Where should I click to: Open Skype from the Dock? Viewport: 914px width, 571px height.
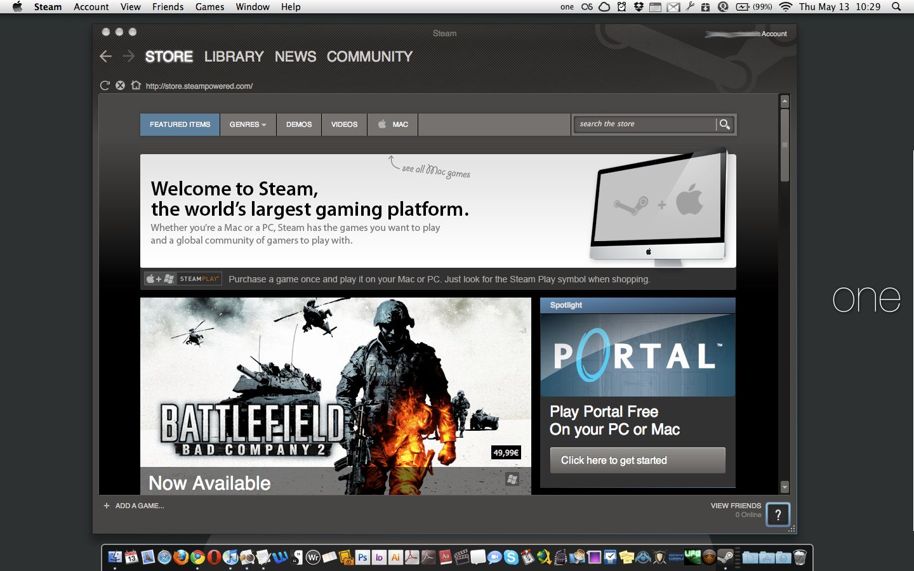pos(510,558)
